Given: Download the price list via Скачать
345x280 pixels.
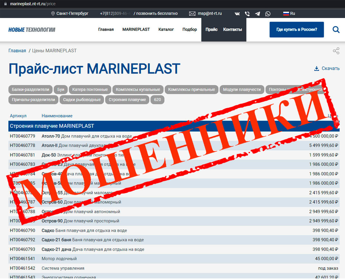Looking at the screenshot, I should 327,68.
